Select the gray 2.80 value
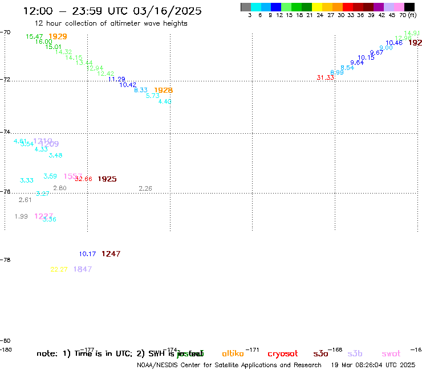Viewport: 422px width, 370px height. click(x=60, y=188)
